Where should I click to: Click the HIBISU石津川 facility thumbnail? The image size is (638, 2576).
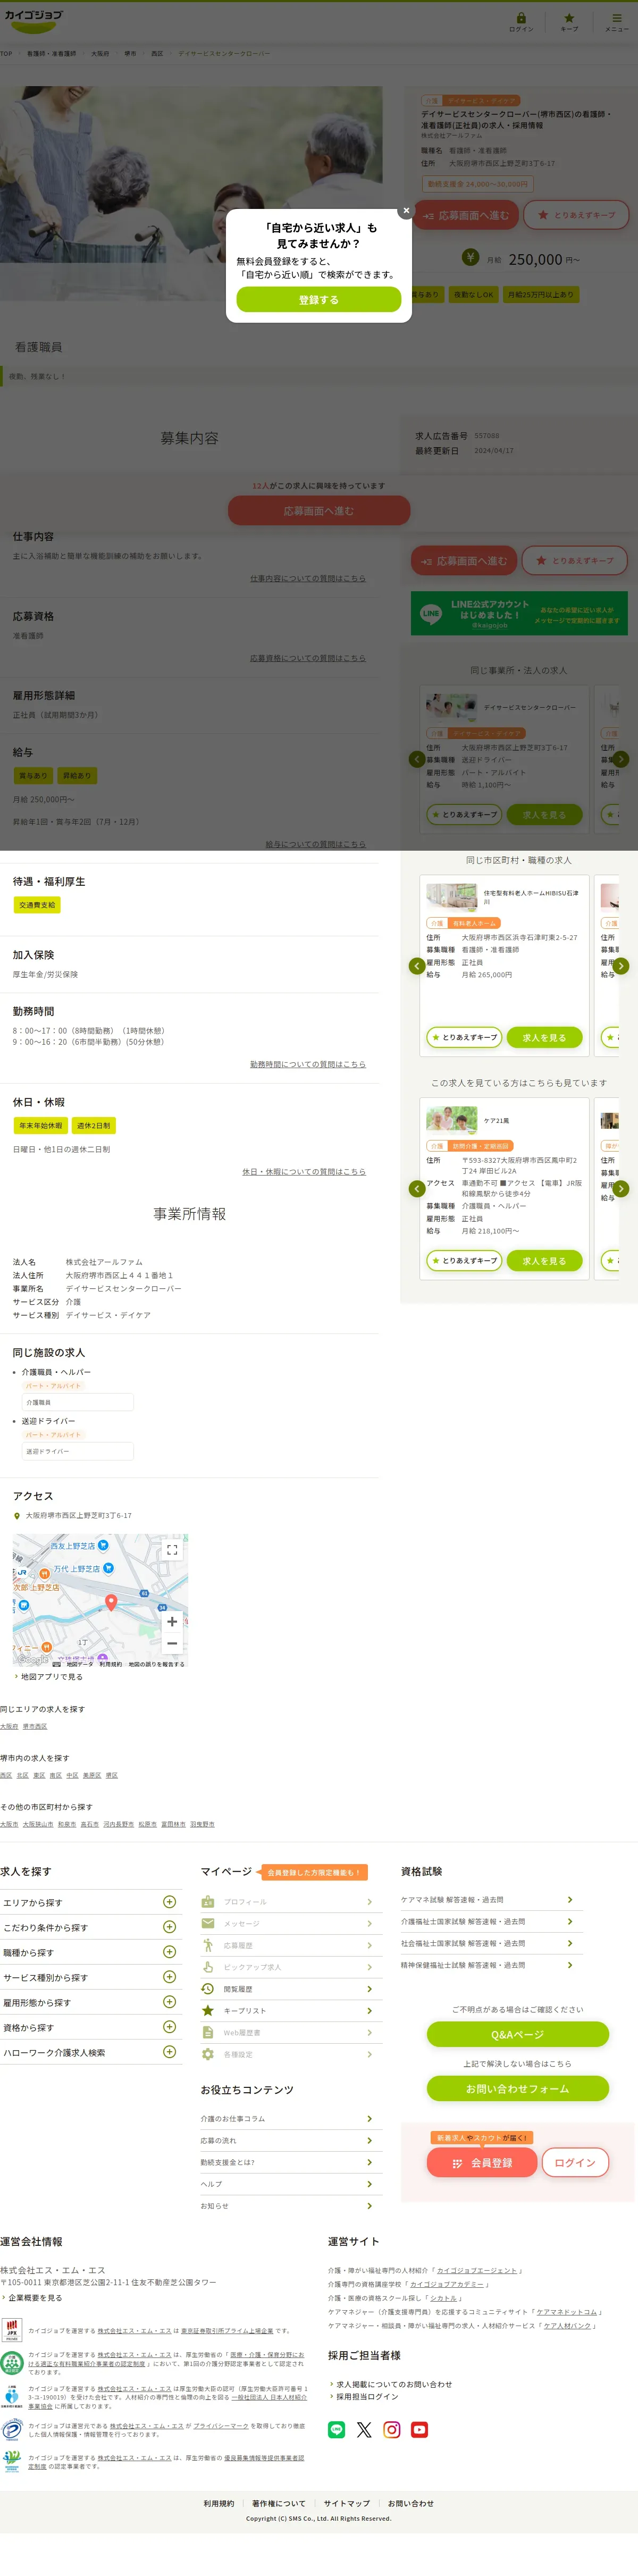pyautogui.click(x=452, y=896)
